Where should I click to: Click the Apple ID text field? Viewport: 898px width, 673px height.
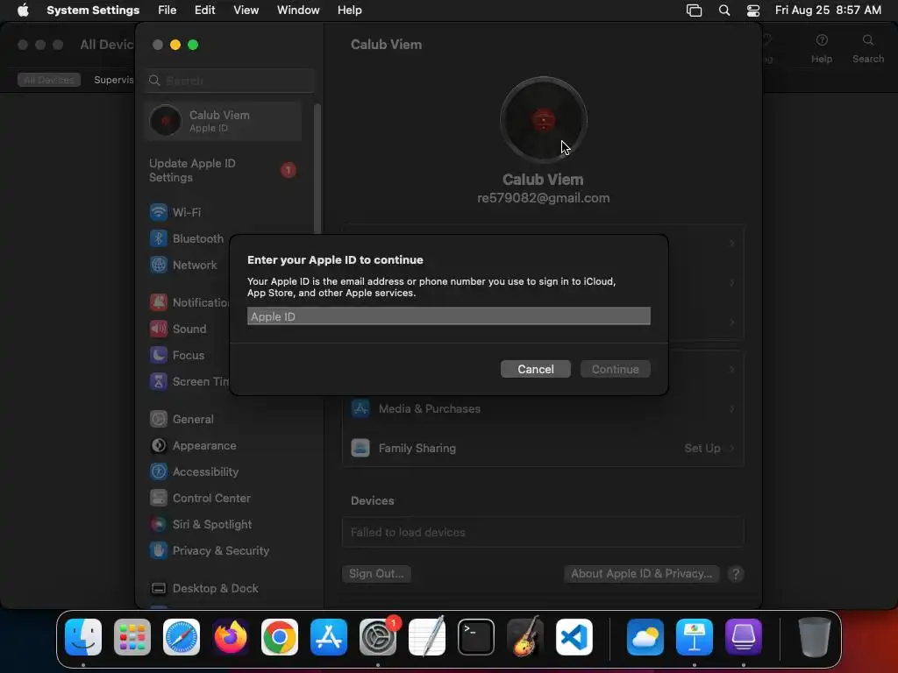point(448,315)
